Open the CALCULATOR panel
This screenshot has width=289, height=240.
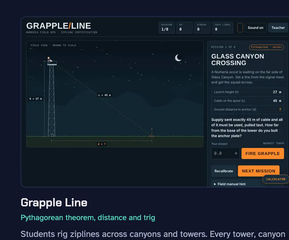tap(276, 179)
